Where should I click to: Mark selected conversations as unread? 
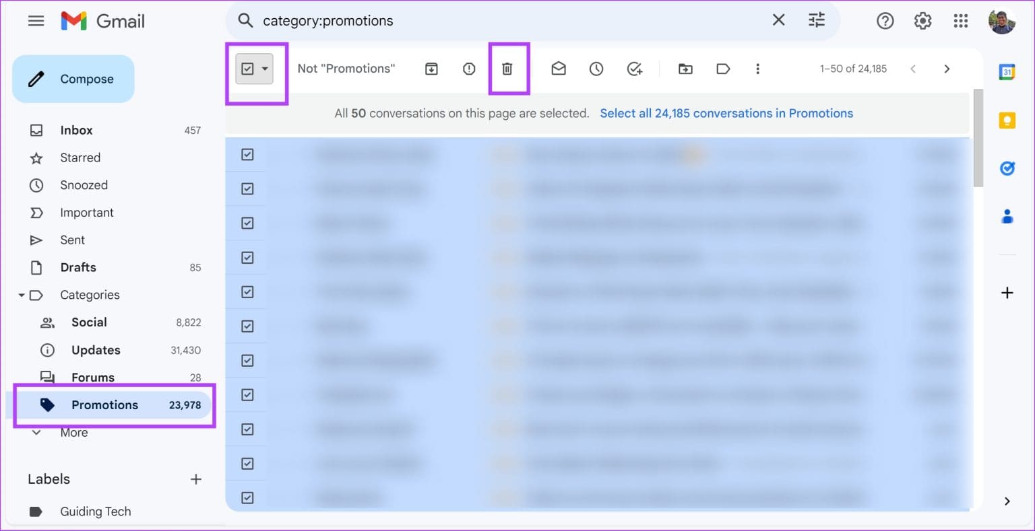(x=558, y=68)
